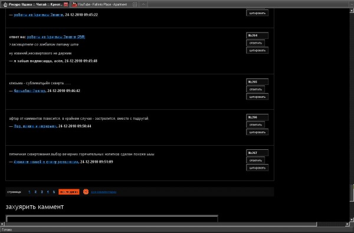The image size is (354, 233).
Task: Click the vertical scrollbar thumb
Action: coord(352,192)
